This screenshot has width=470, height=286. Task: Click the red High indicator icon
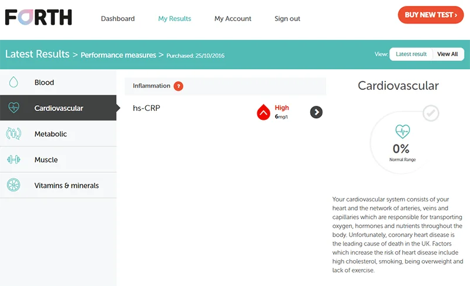[x=264, y=112]
